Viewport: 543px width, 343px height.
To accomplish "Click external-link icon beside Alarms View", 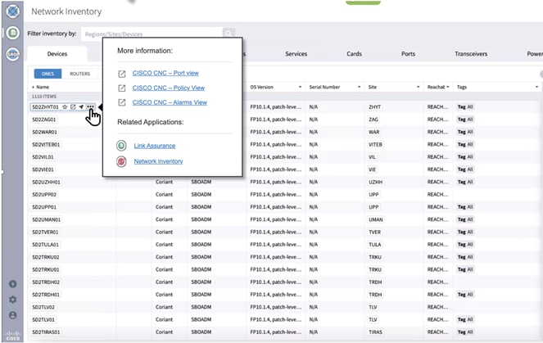I will coord(122,102).
